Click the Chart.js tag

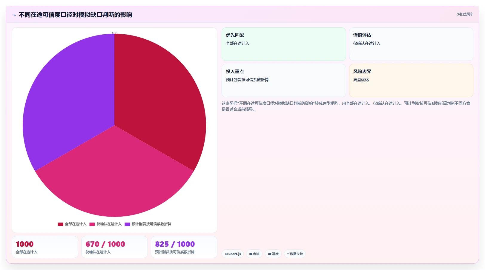click(x=233, y=254)
